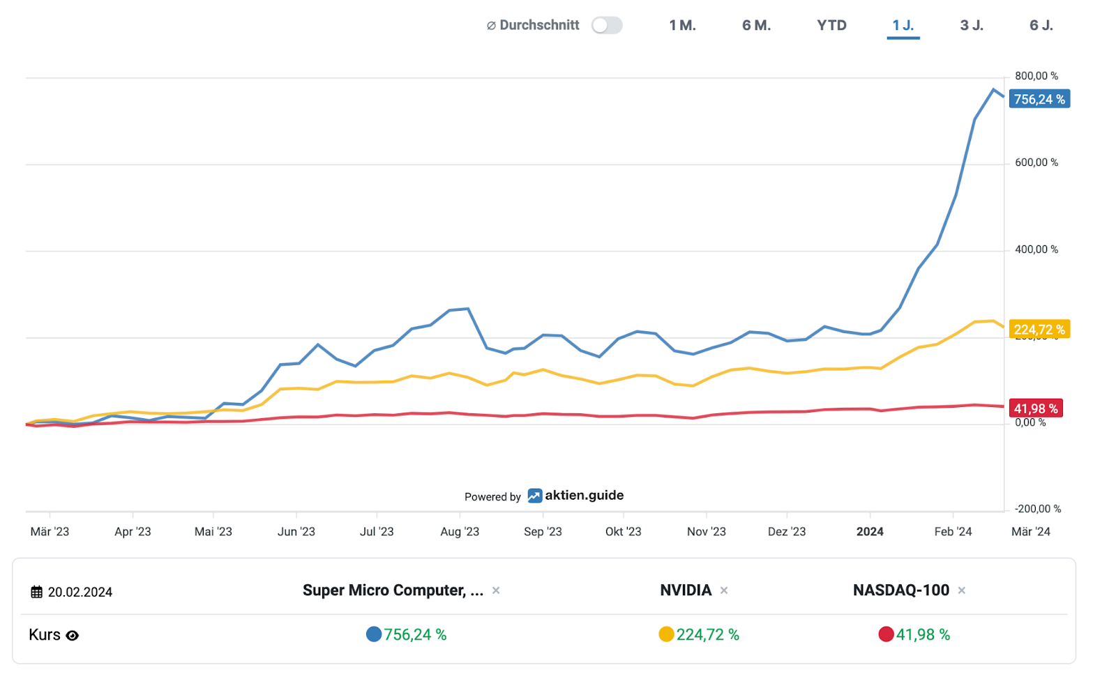
Task: Remove Super Micro Computer from comparison
Action: [x=496, y=590]
